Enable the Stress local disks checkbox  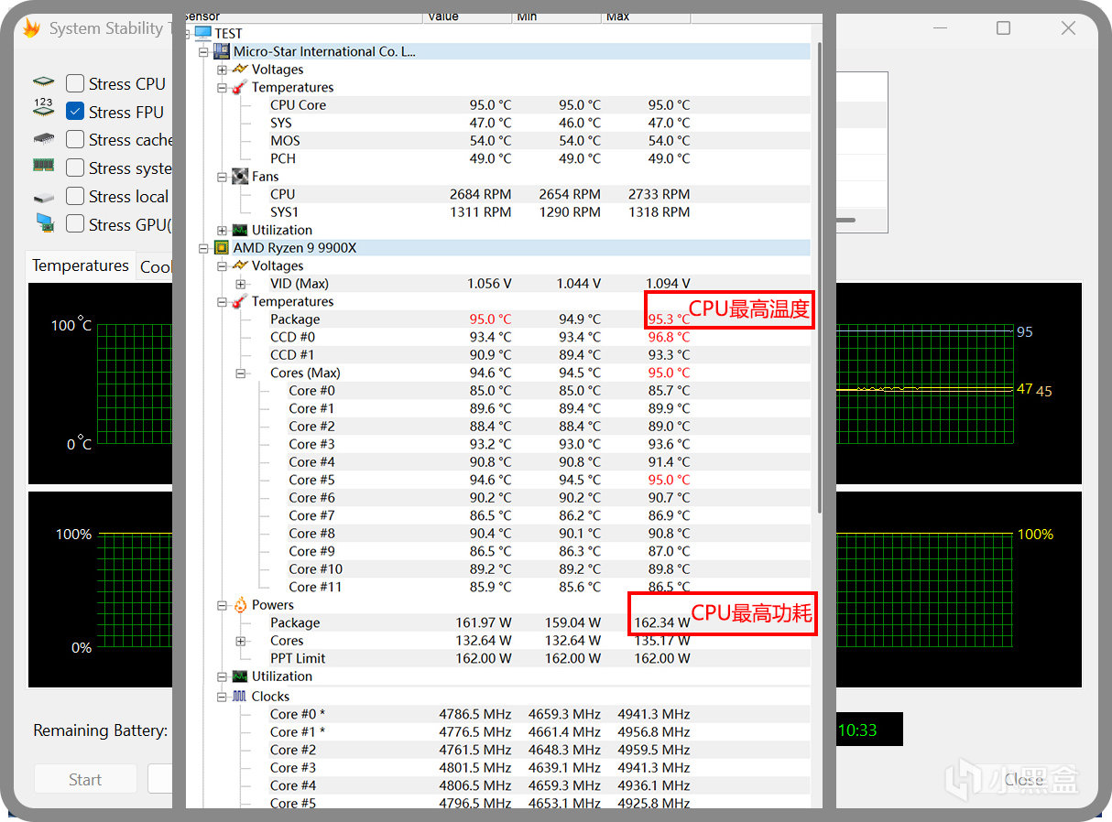pyautogui.click(x=75, y=196)
